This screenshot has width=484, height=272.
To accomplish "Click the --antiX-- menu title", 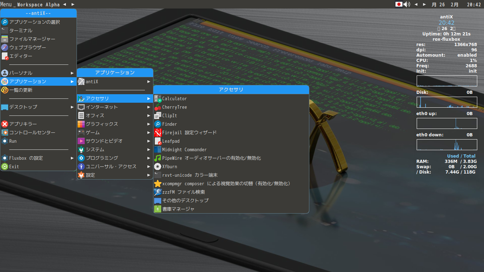I will pos(38,13).
